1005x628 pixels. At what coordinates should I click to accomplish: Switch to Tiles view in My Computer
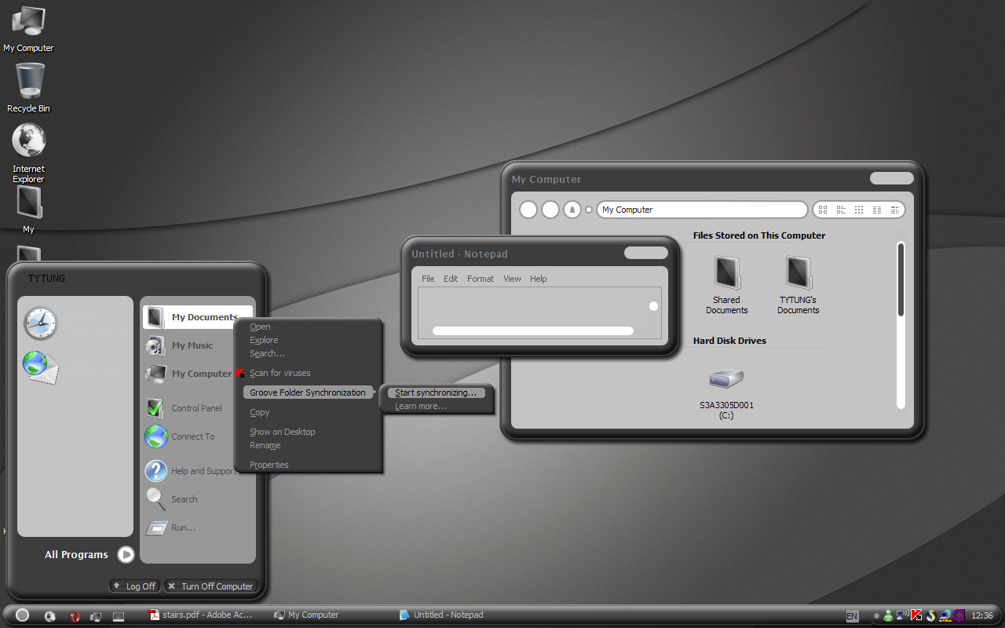(x=841, y=210)
